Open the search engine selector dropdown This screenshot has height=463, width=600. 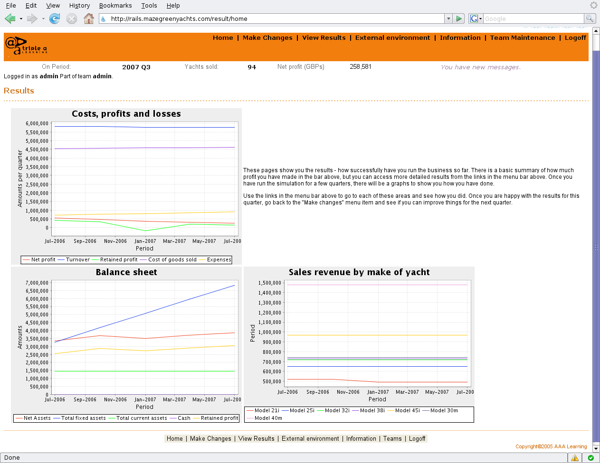(476, 19)
